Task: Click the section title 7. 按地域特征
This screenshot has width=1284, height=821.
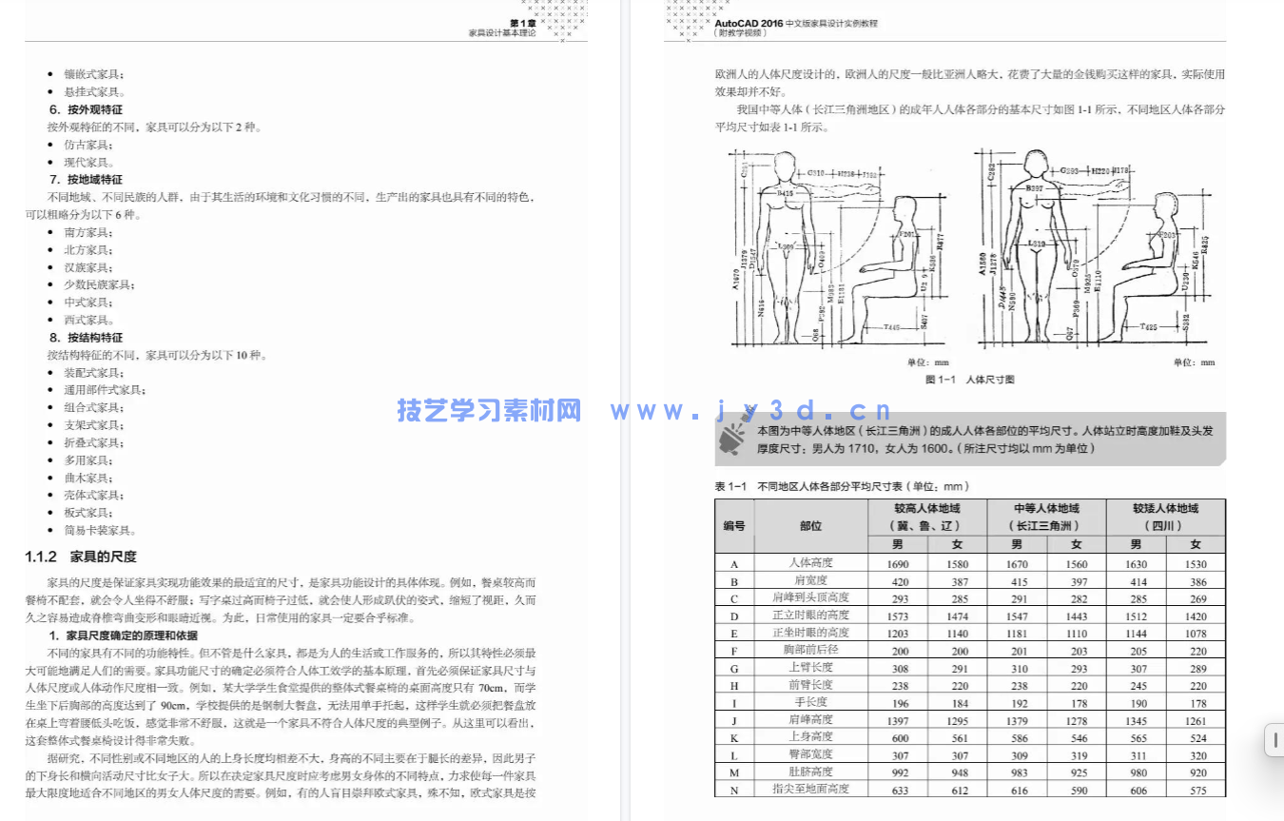Action: click(x=88, y=180)
